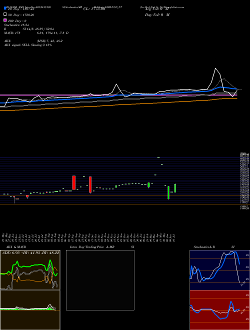Screen dimensions: 250x330
Task: Click the '(MGR) 7, 42, 48.2' ADX values
Action: 49,41
